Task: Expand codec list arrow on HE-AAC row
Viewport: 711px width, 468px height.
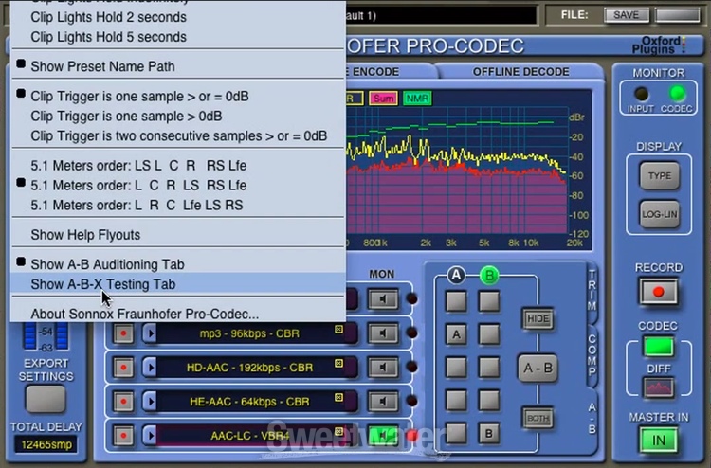Action: pos(150,402)
